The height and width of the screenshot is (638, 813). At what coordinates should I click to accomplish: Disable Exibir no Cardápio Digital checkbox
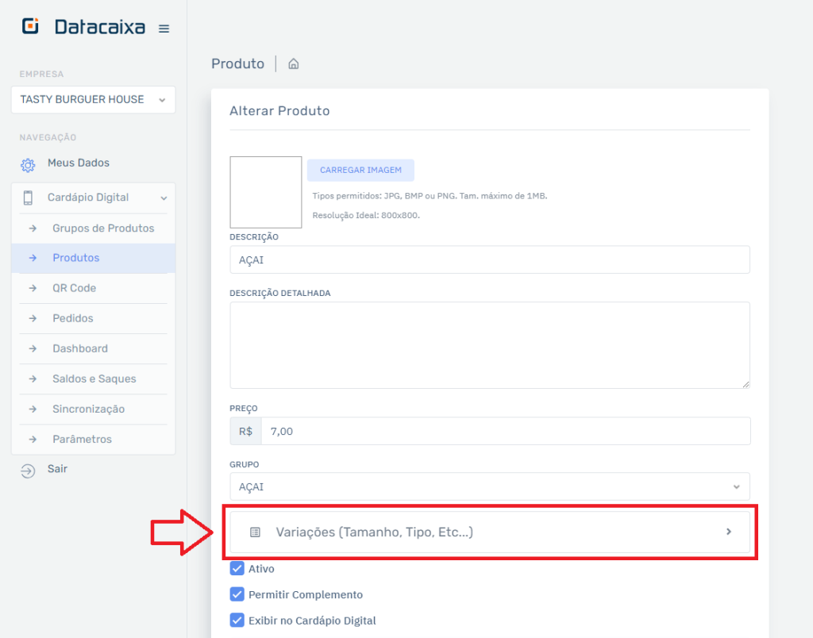pyautogui.click(x=237, y=621)
